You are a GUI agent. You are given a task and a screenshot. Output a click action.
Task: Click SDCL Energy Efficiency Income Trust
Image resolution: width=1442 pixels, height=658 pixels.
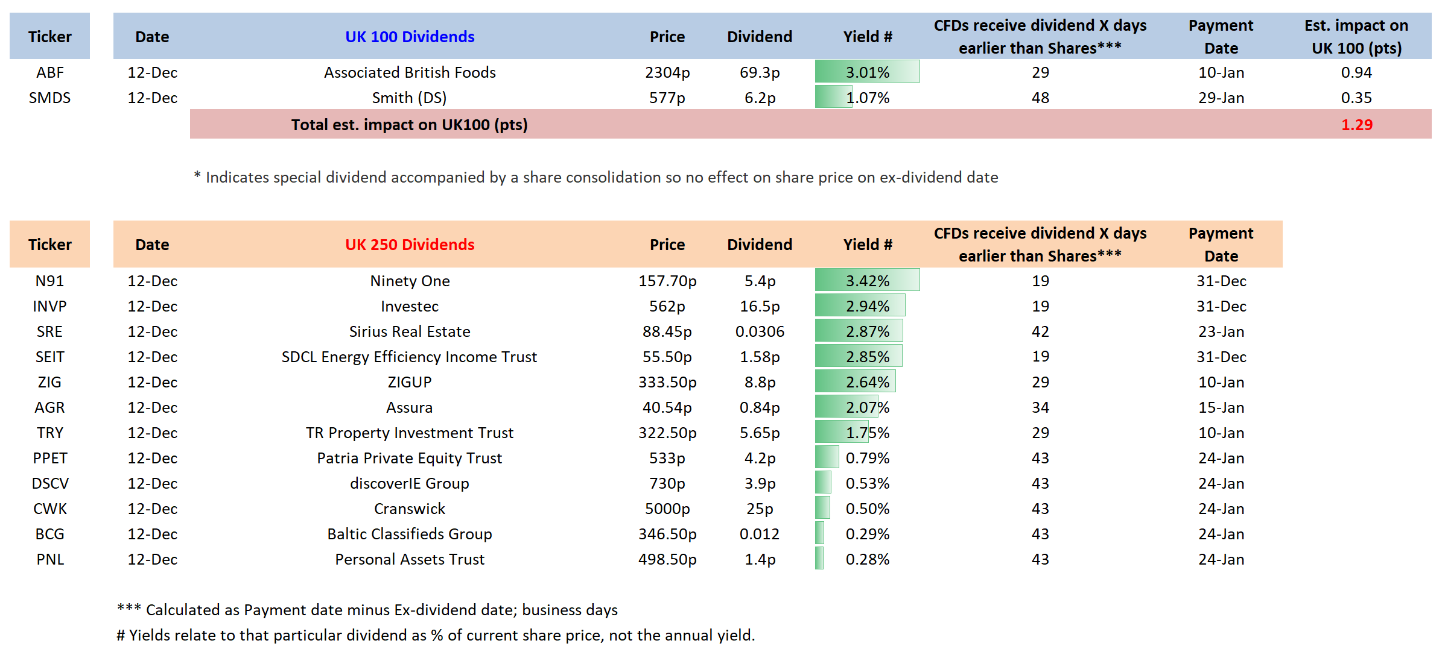pos(410,357)
